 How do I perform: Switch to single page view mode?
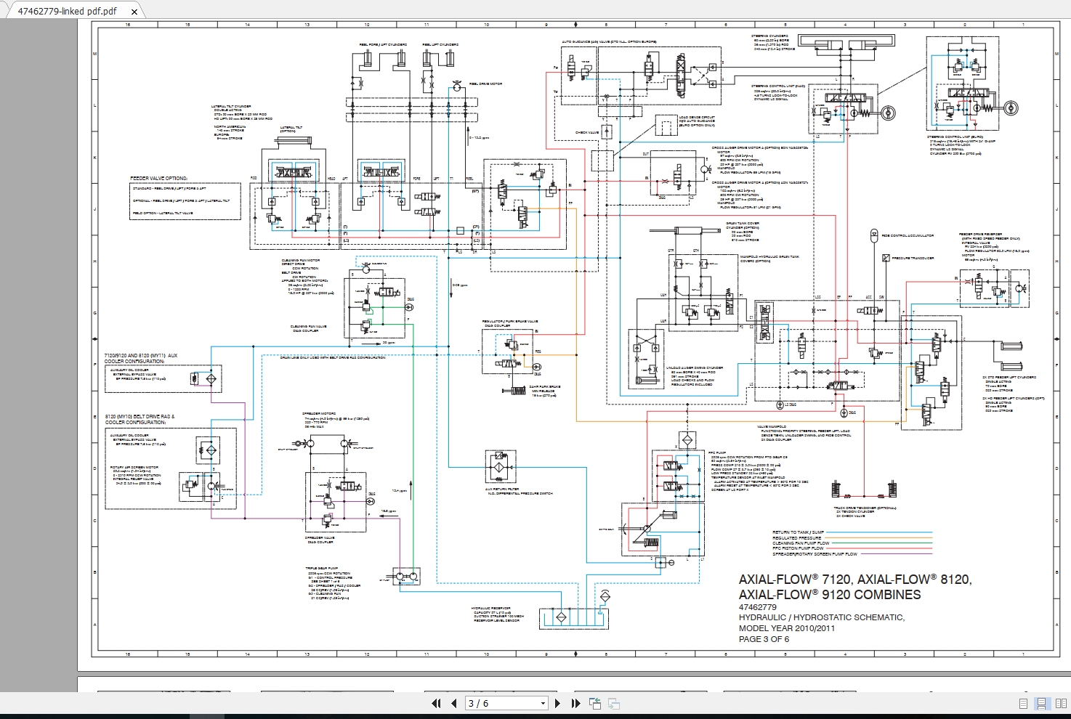pyautogui.click(x=1022, y=703)
